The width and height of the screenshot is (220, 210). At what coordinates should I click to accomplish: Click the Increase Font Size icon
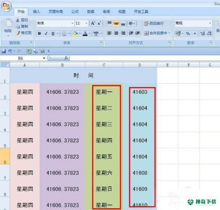[93, 23]
